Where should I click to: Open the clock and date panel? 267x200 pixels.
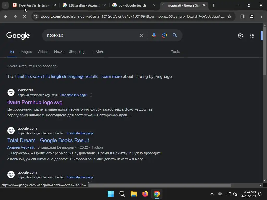tap(248, 194)
